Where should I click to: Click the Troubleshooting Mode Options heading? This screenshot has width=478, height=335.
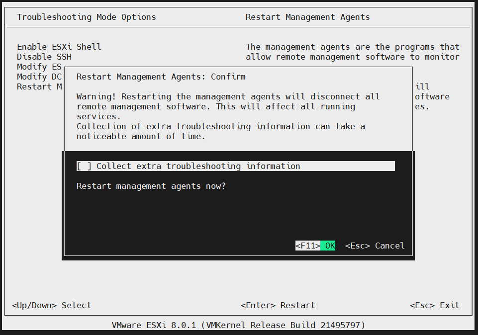87,17
